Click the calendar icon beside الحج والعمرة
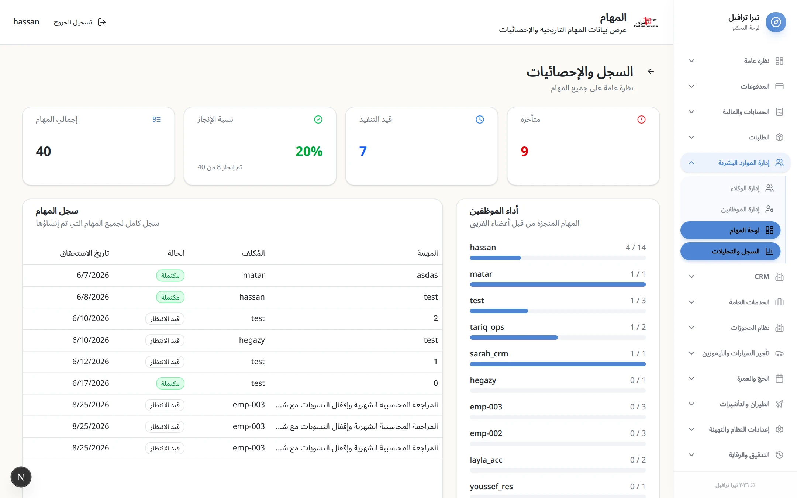797x498 pixels. click(779, 378)
